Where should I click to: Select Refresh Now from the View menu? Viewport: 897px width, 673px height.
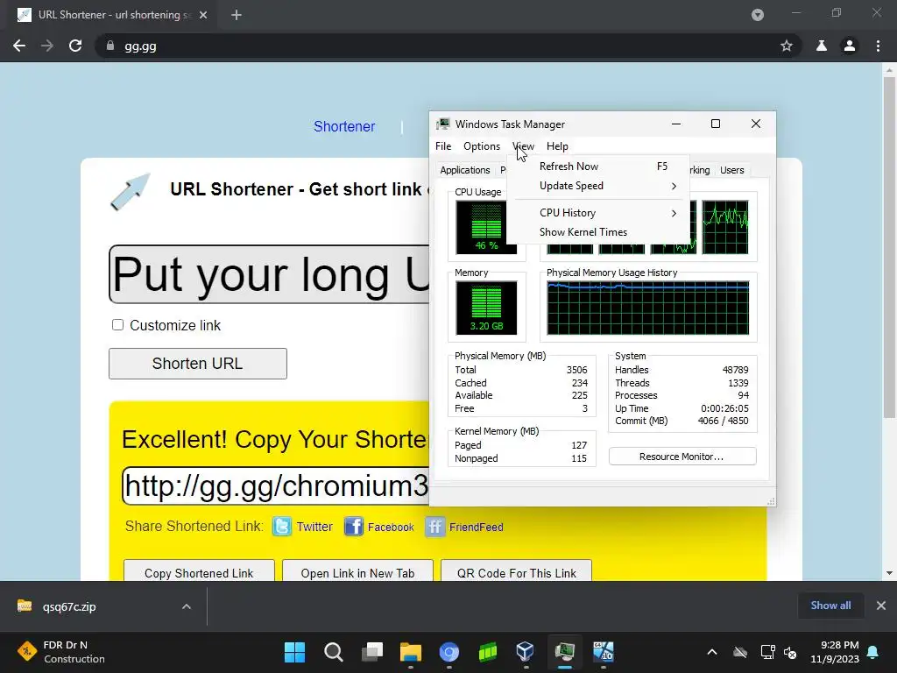(x=599, y=166)
